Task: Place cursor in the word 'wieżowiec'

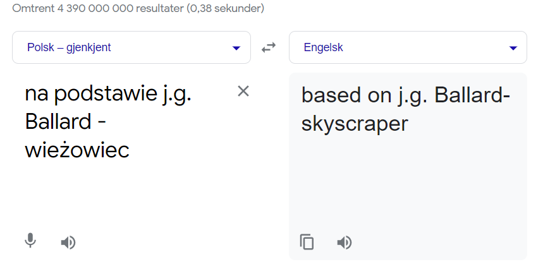Action: pyautogui.click(x=77, y=150)
